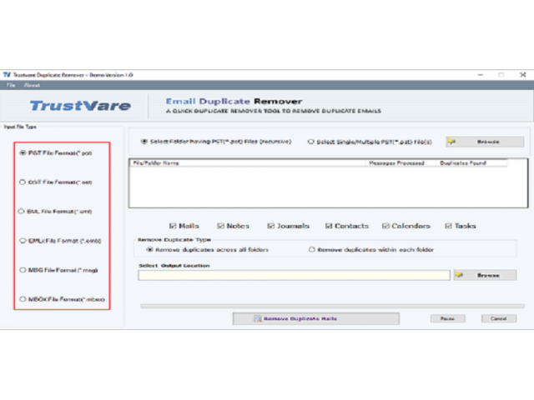
Task: Toggle the Notes checkbox
Action: click(x=220, y=226)
